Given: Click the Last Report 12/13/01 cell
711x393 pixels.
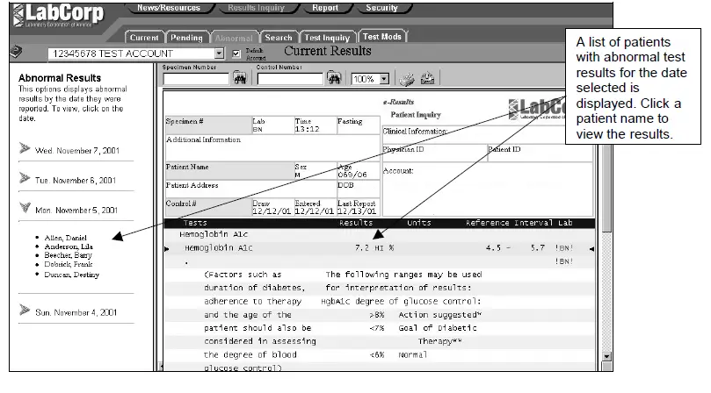Looking at the screenshot, I should 358,207.
